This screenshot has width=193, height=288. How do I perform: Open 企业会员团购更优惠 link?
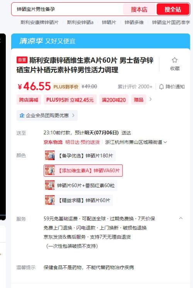(47, 116)
